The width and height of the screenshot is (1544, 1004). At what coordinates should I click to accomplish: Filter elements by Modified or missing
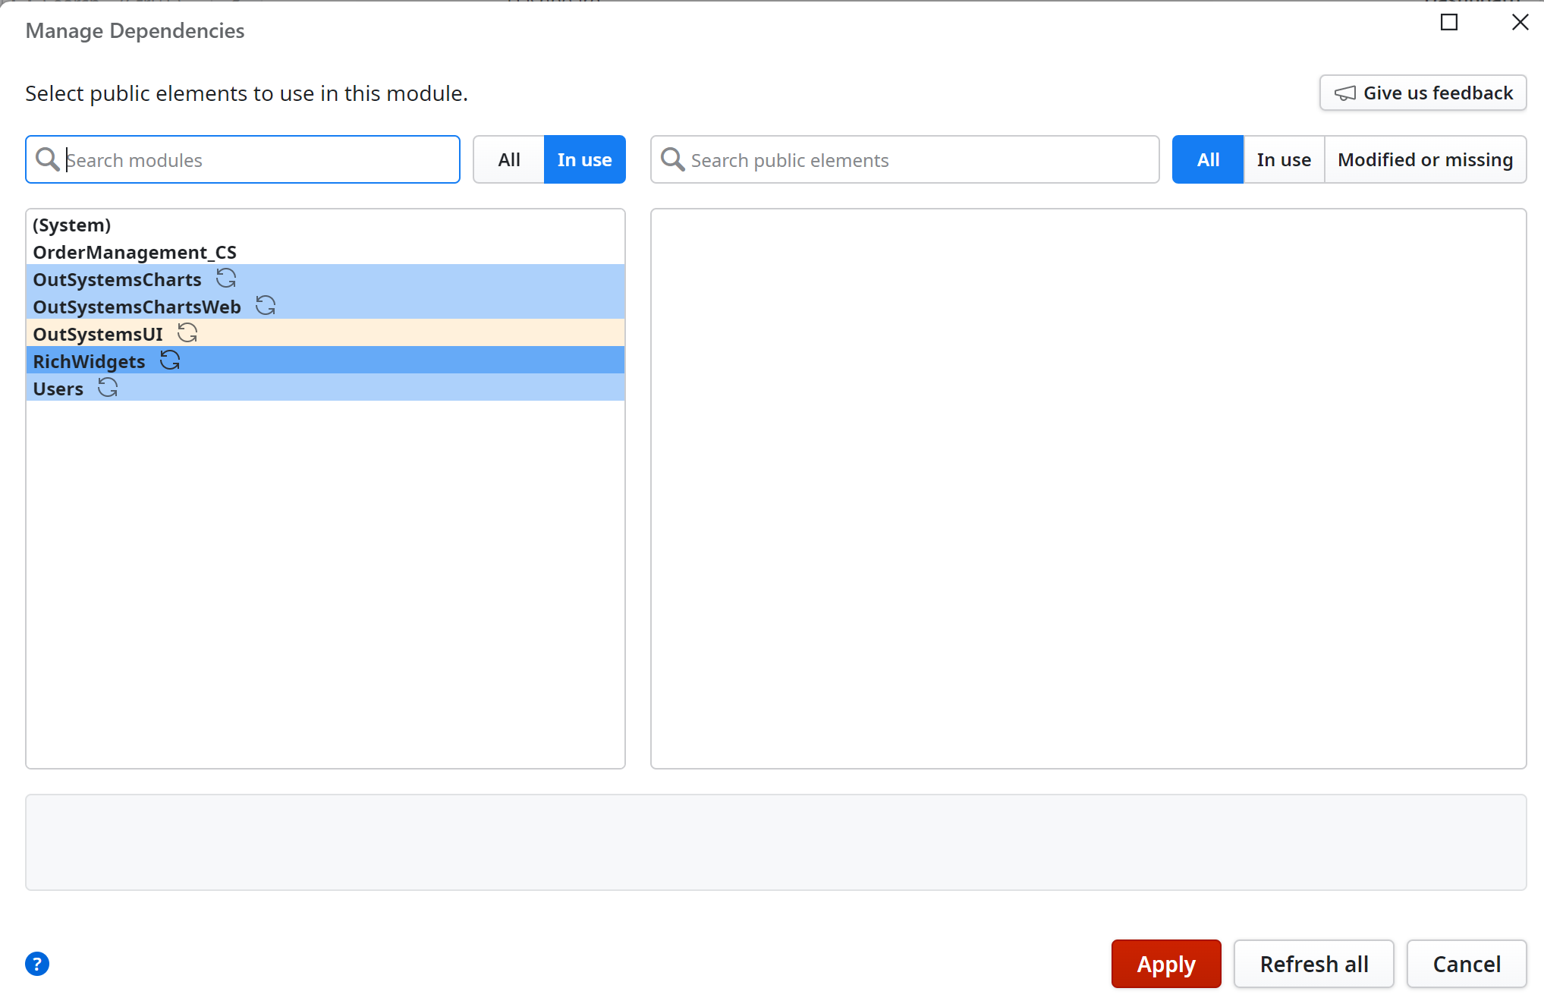click(x=1425, y=159)
